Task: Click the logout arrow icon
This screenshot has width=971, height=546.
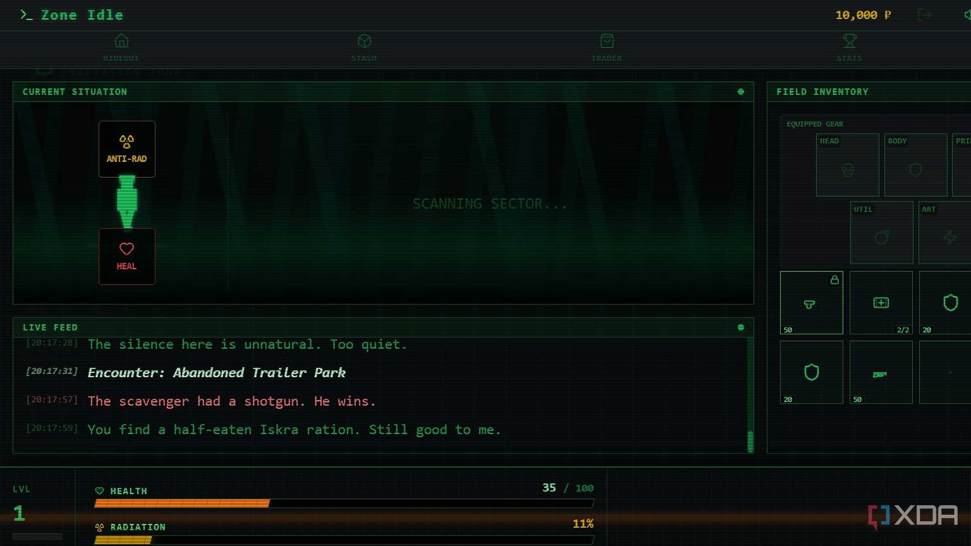Action: click(x=924, y=15)
